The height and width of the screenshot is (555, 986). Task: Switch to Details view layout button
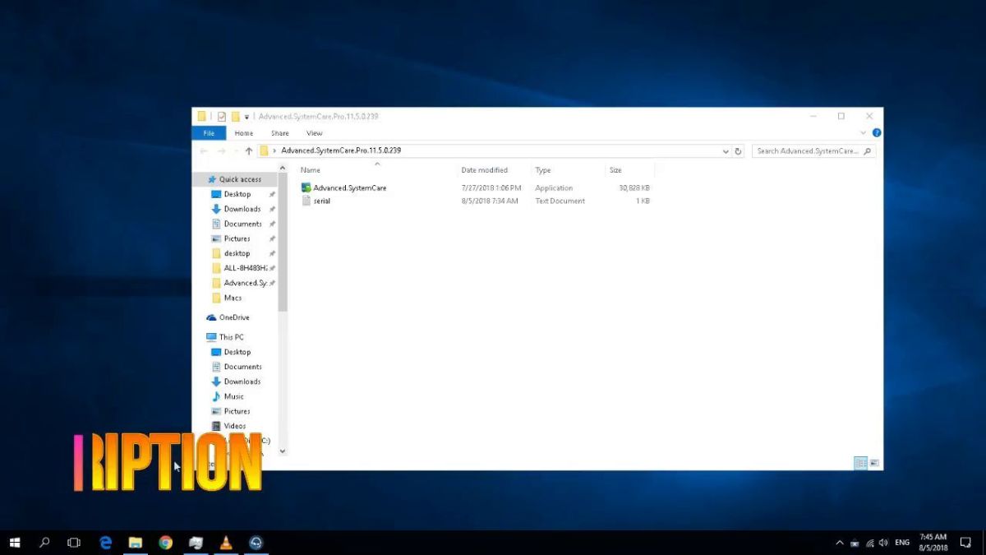(860, 464)
